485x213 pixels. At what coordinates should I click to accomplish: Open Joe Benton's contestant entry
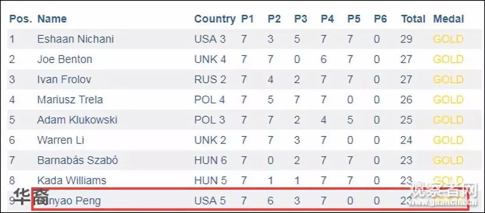click(x=65, y=59)
